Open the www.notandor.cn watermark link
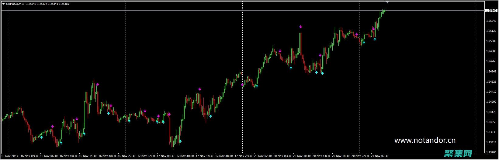499x160 pixels. coord(425,140)
